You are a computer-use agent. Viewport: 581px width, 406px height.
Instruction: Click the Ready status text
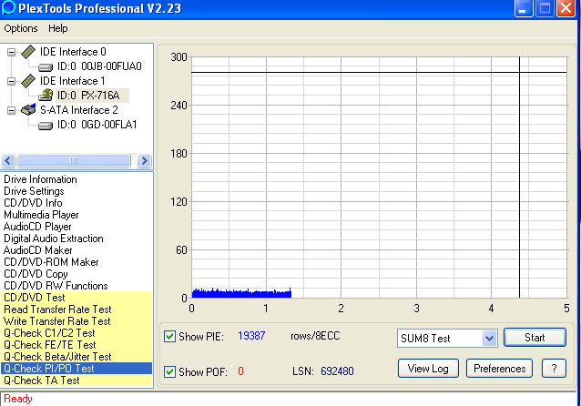tap(18, 399)
